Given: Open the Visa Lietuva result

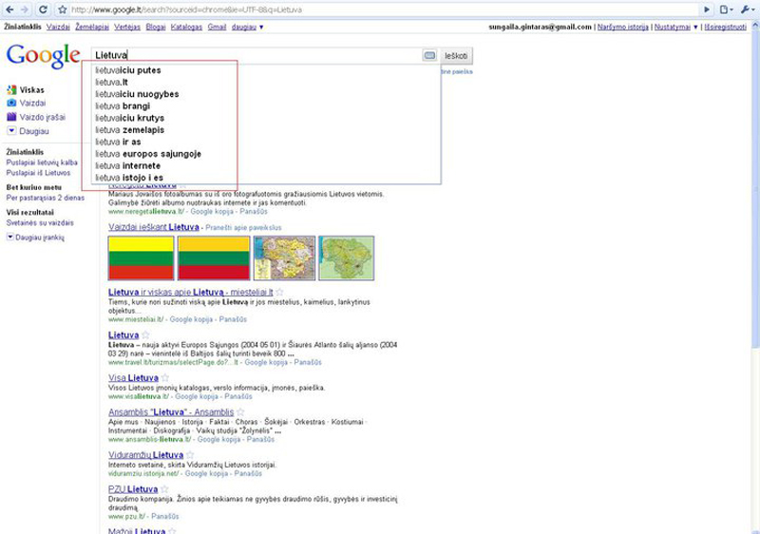Looking at the screenshot, I should [133, 377].
